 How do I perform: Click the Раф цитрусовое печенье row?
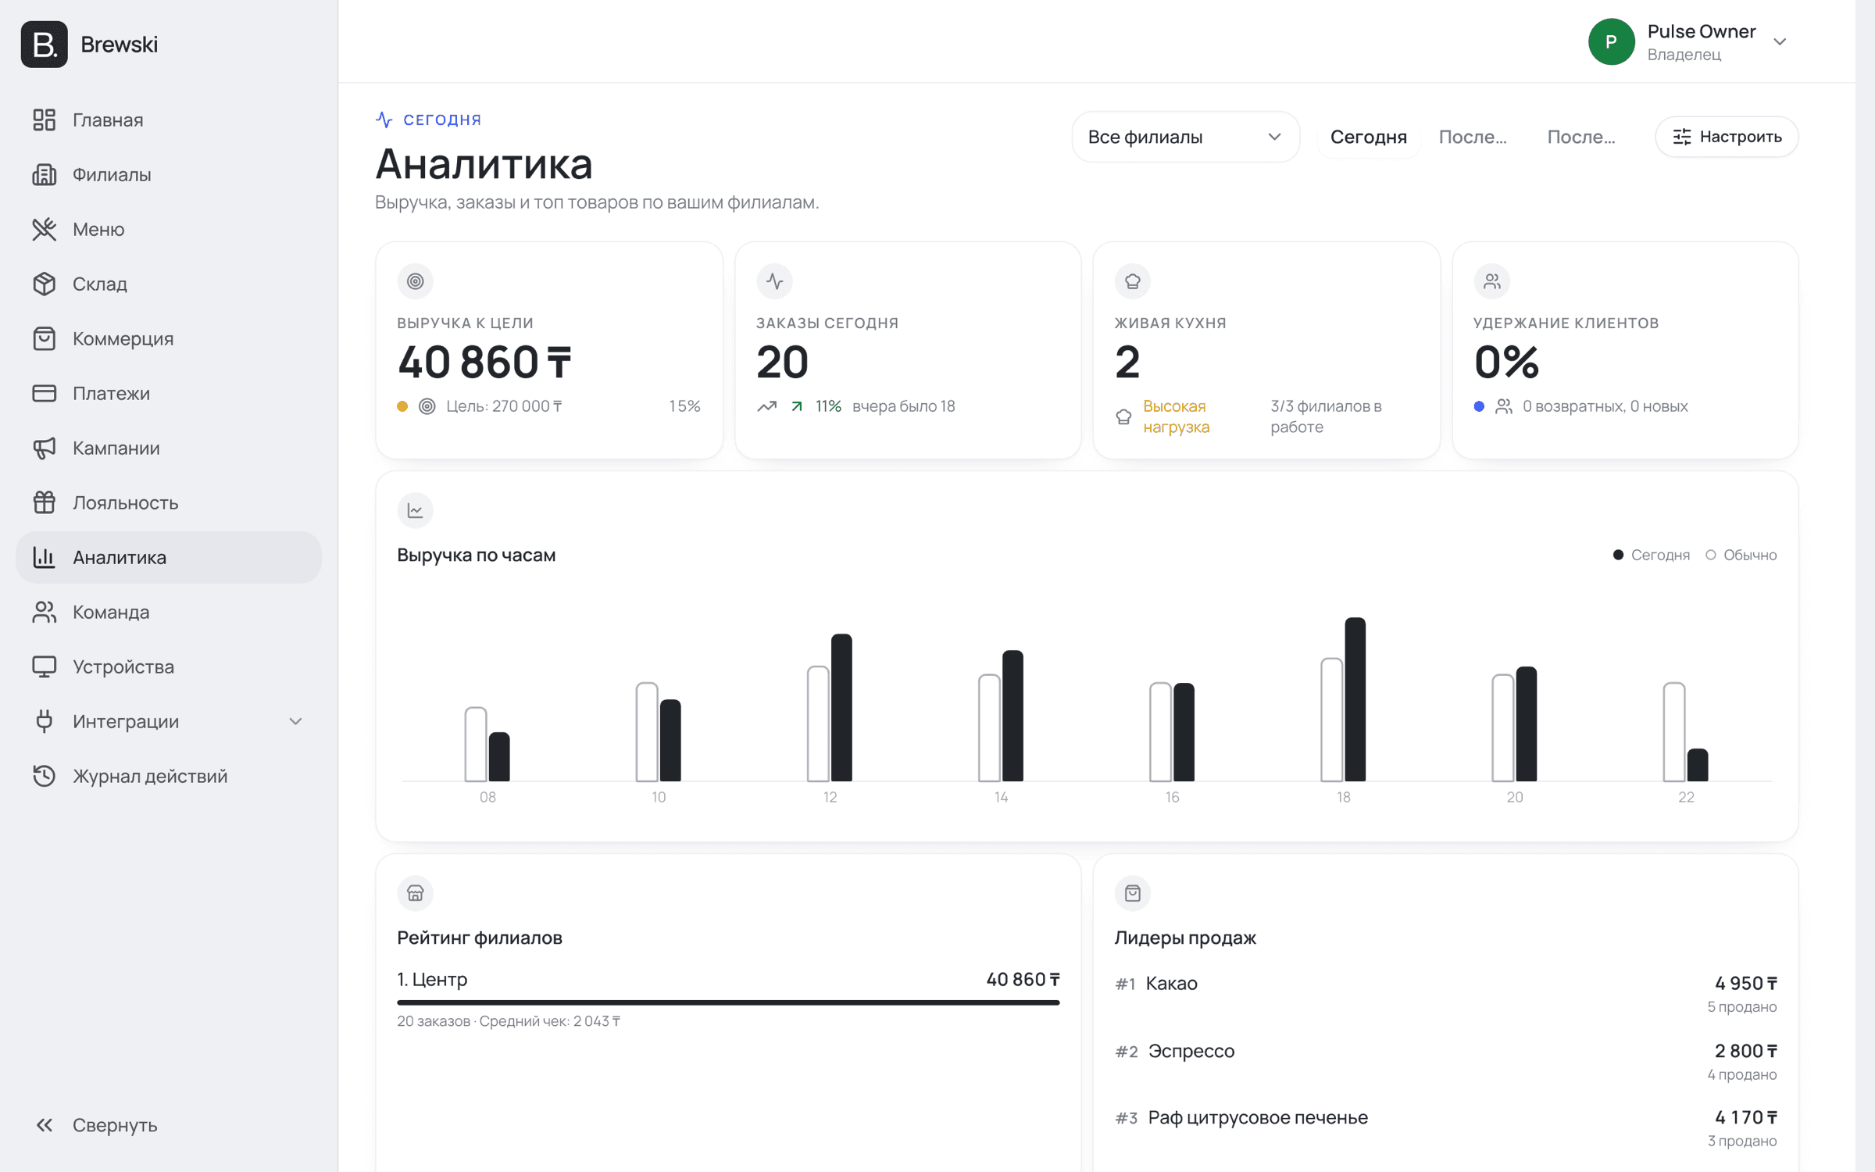1445,1128
